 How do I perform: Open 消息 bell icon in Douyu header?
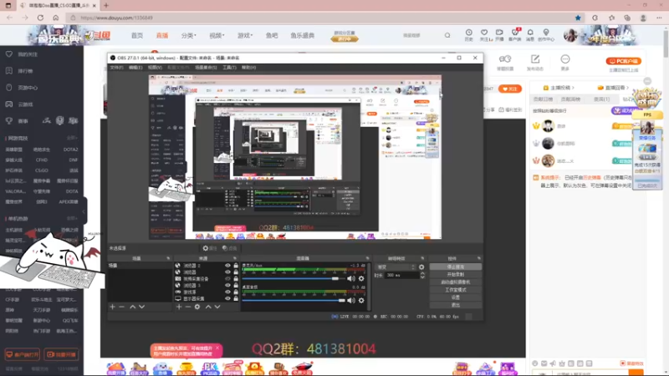(x=530, y=35)
